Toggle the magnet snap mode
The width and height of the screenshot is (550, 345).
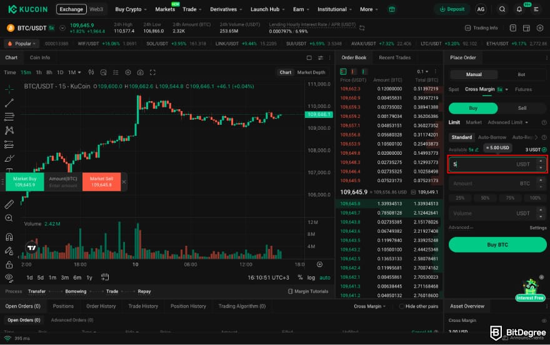click(x=9, y=237)
